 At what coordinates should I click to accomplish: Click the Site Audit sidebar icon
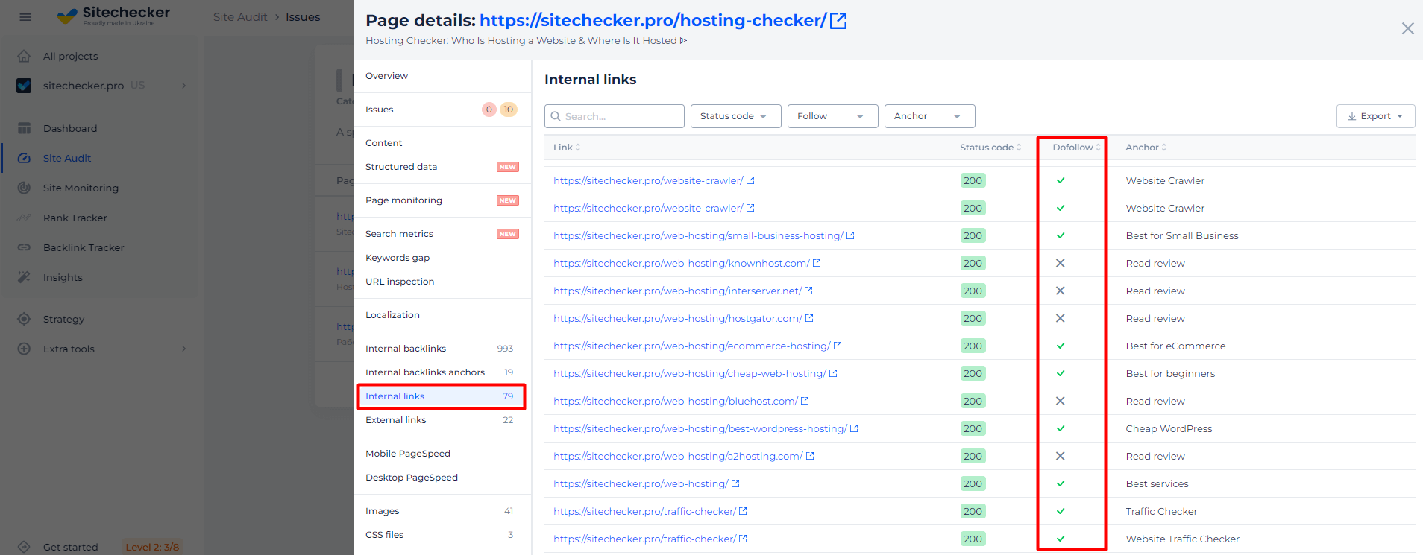tap(24, 158)
